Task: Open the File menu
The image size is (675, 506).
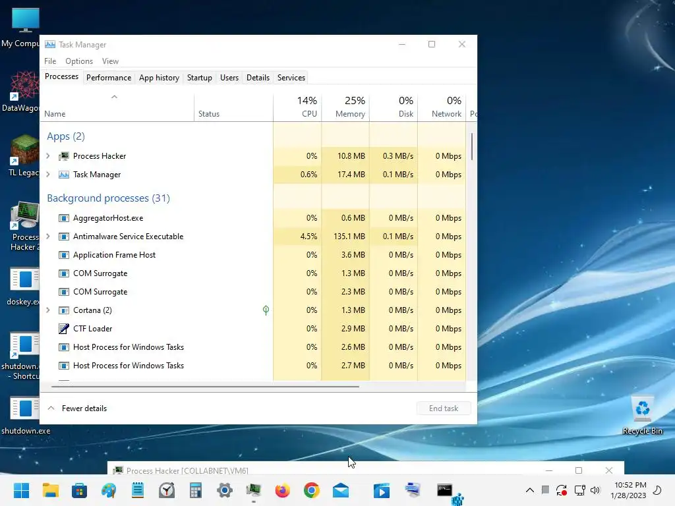Action: click(50, 61)
